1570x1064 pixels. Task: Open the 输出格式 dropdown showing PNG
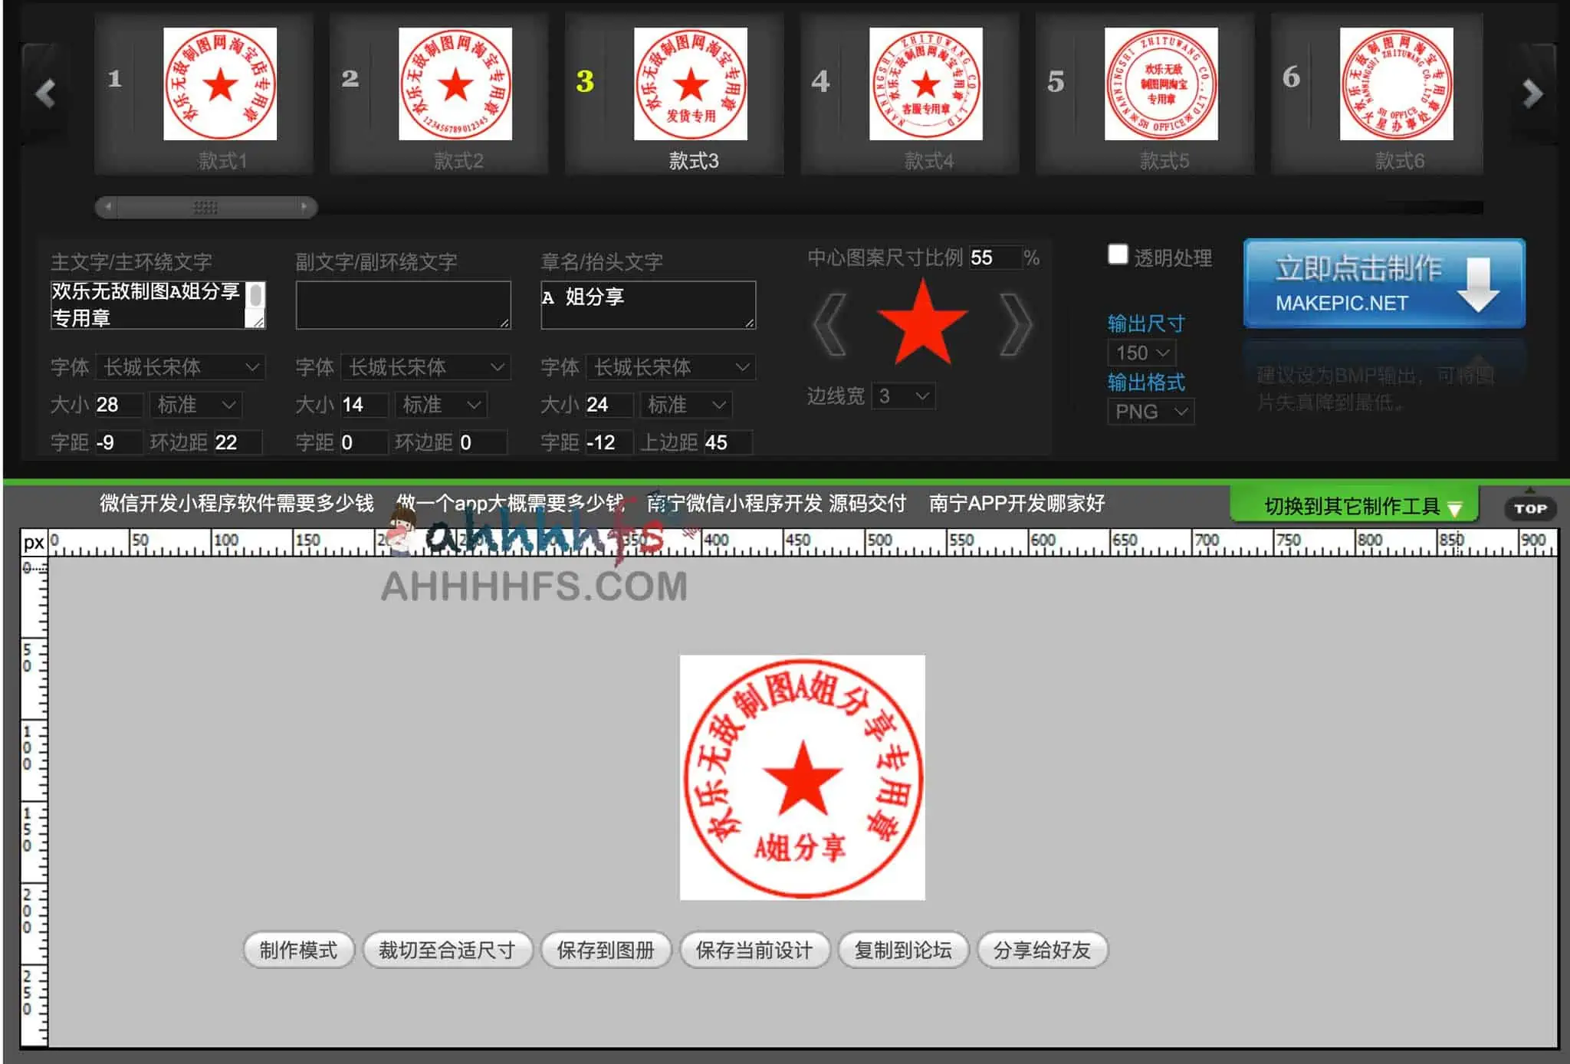coord(1150,412)
